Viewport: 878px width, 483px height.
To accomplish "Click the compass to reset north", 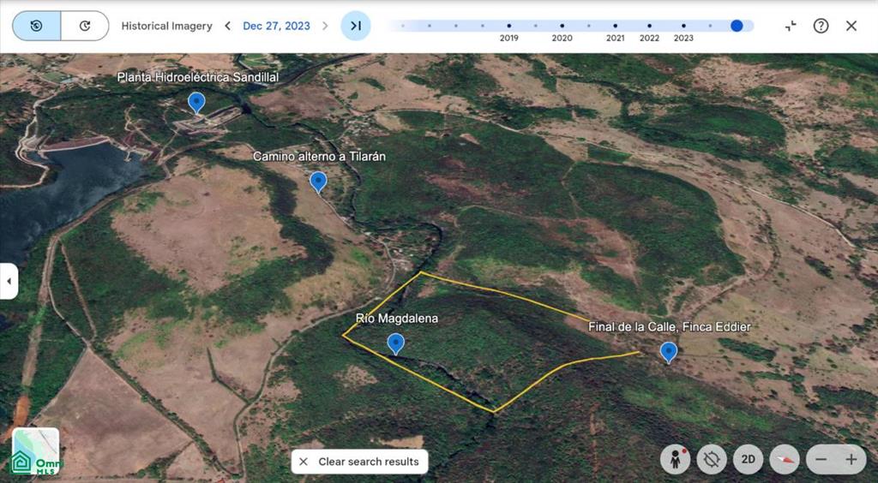I will 785,460.
